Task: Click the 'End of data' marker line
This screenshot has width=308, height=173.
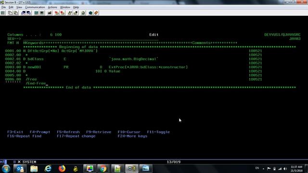Action: click(159, 87)
